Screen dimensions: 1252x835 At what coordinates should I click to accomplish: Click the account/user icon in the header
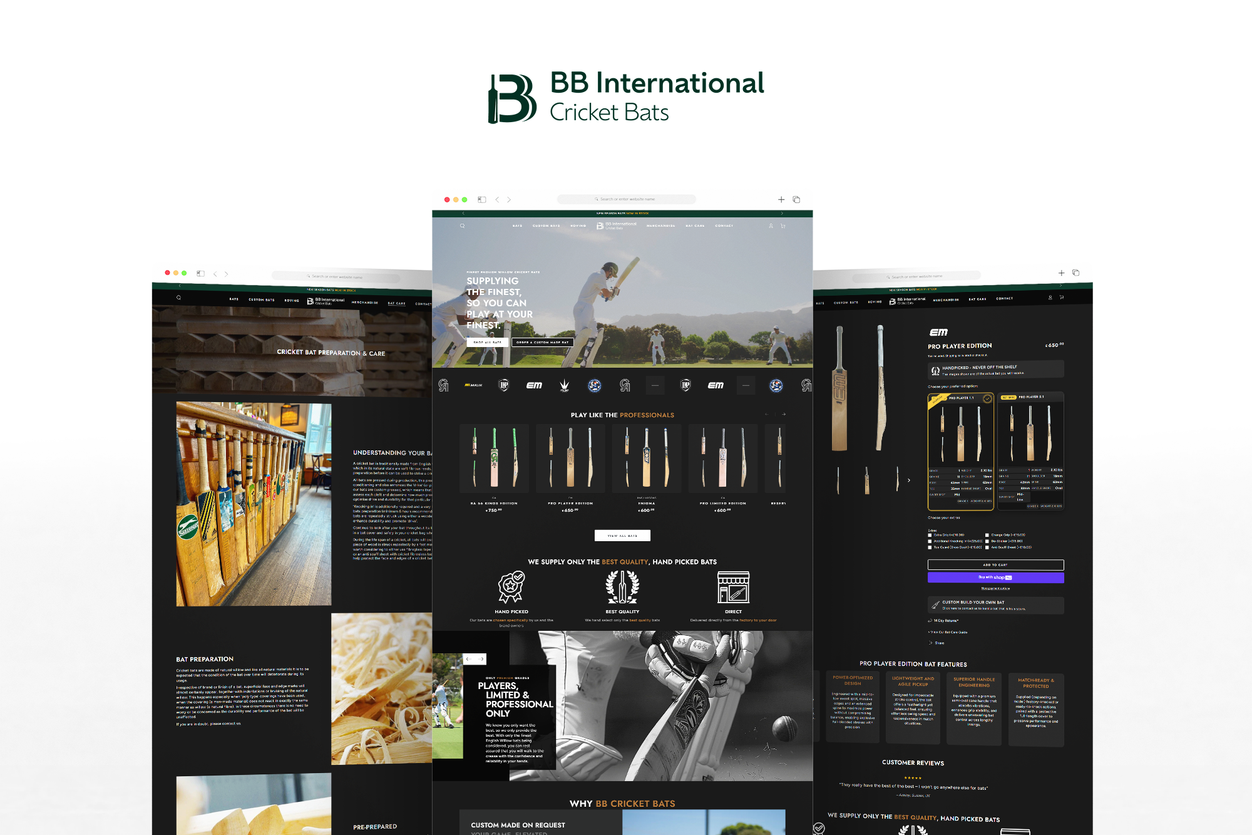(771, 226)
